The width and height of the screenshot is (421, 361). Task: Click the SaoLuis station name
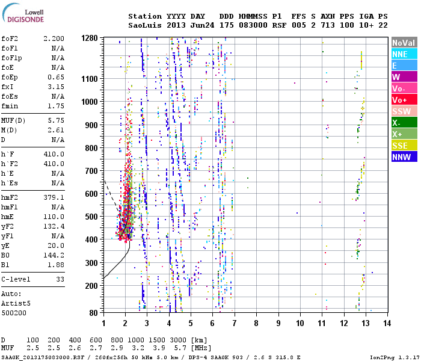pos(145,25)
